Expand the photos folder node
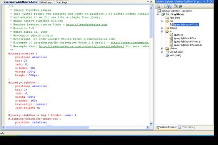The height and width of the screenshot is (145, 218). coord(162,48)
